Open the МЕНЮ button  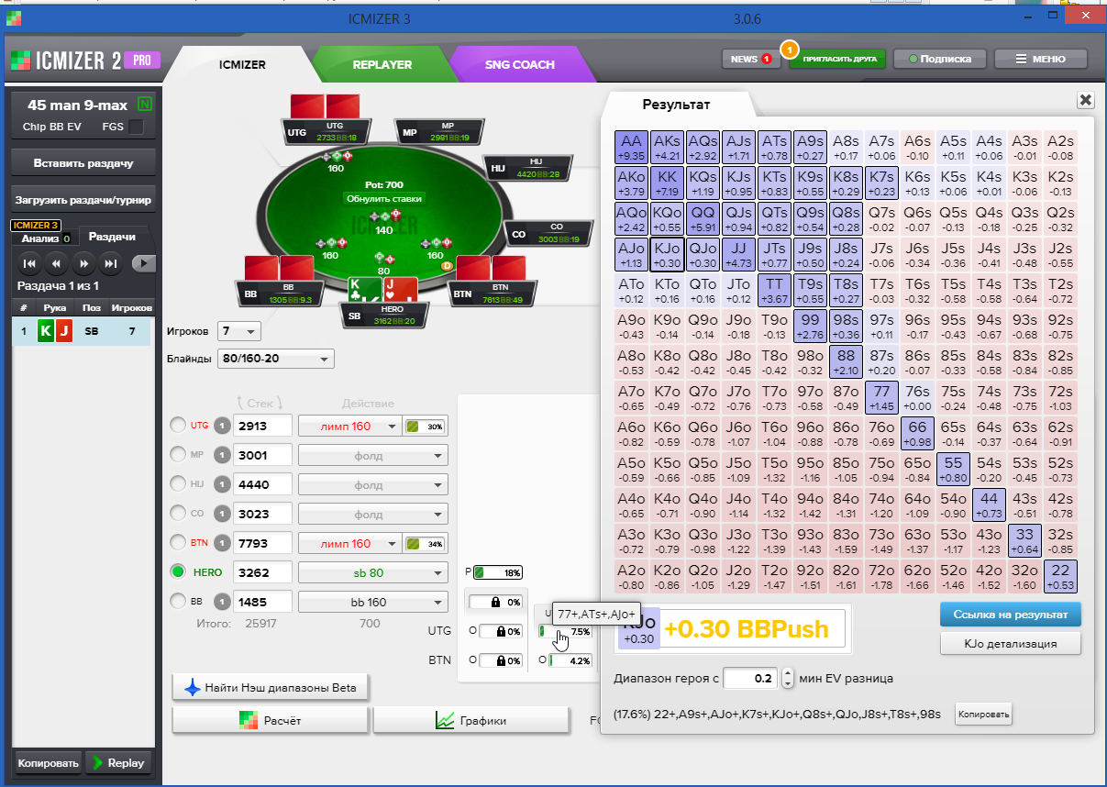pos(1040,59)
